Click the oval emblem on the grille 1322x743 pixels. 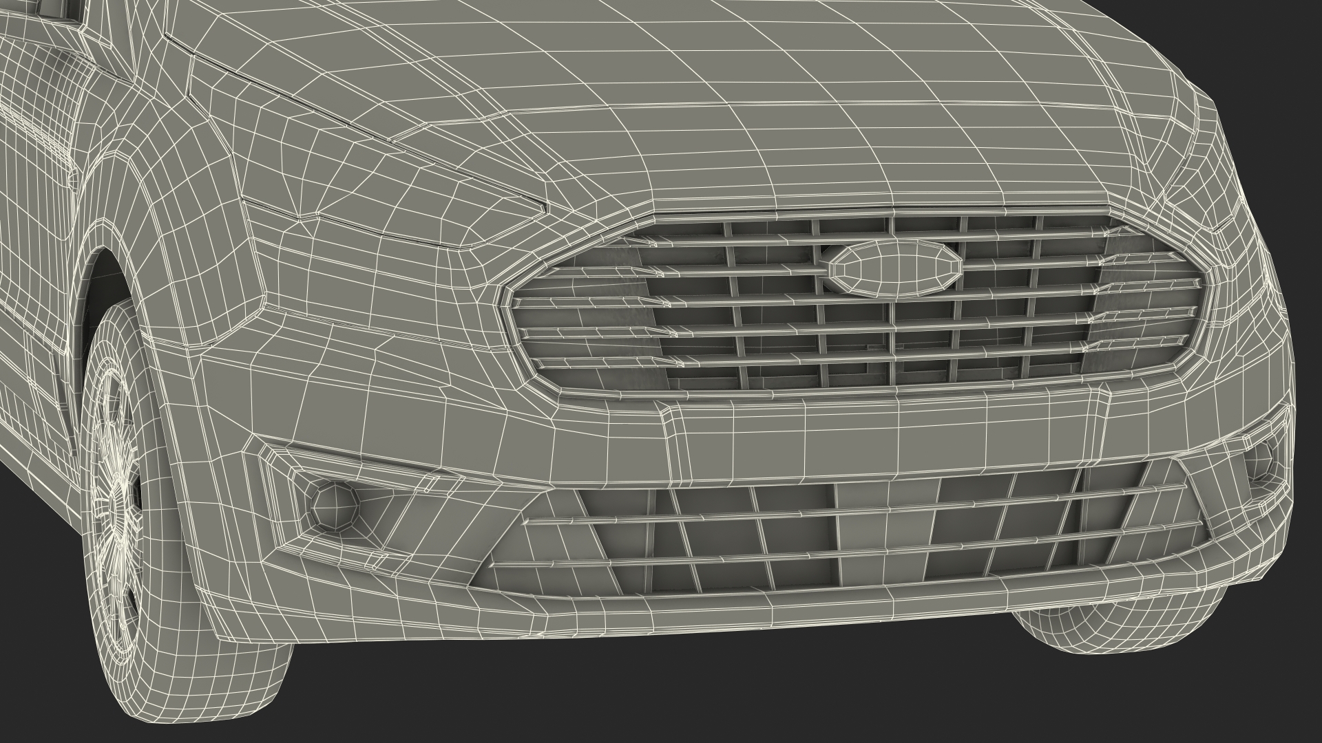click(x=894, y=270)
